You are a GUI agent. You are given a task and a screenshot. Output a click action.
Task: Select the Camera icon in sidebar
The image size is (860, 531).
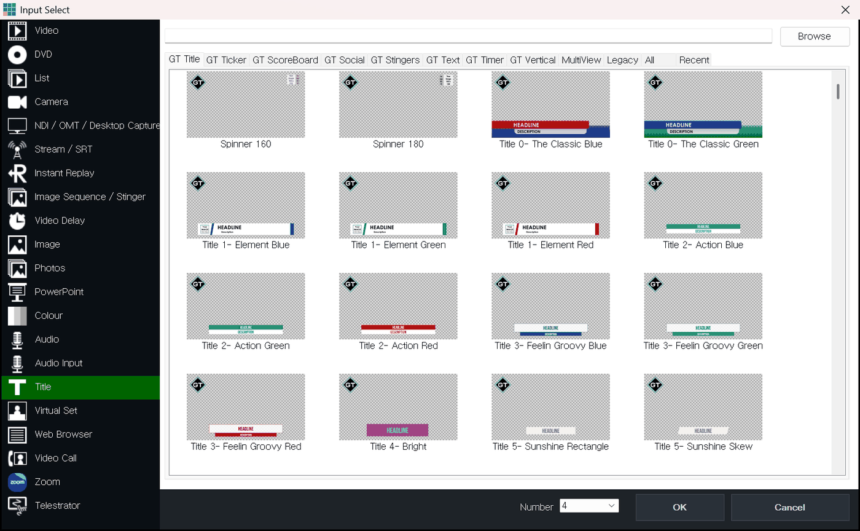tap(17, 101)
